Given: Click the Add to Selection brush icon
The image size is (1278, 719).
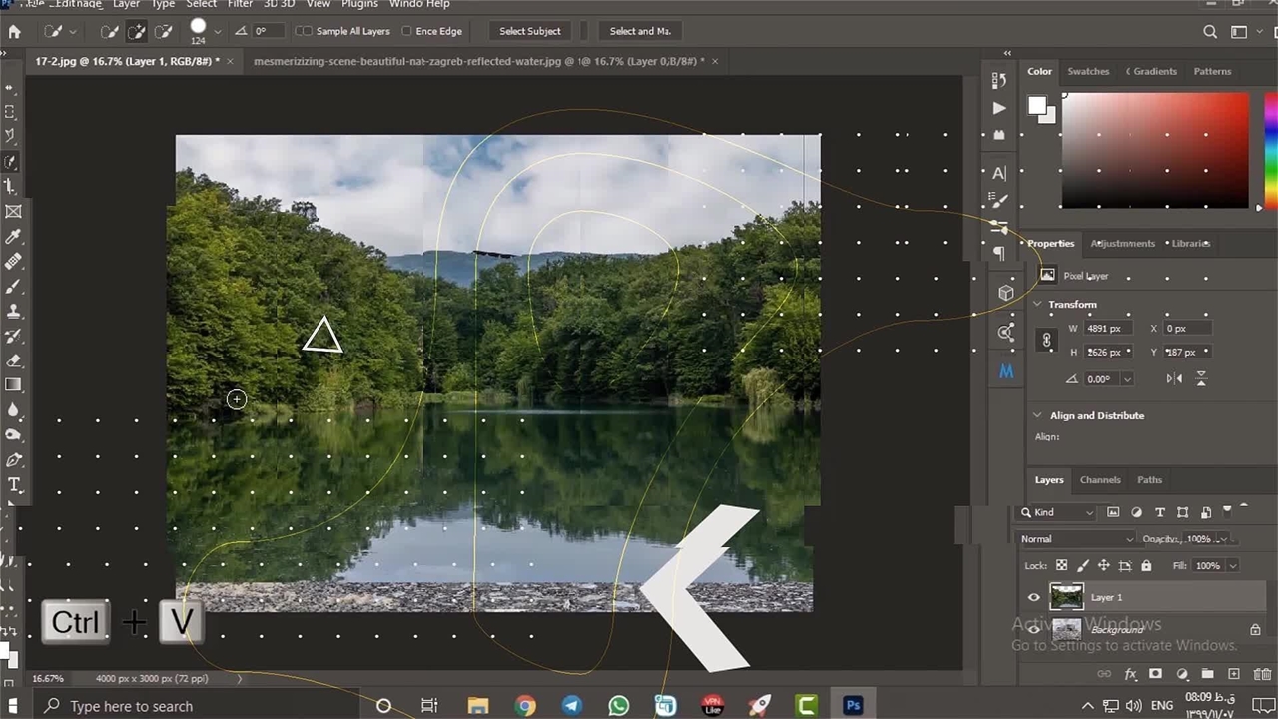Looking at the screenshot, I should click(137, 31).
